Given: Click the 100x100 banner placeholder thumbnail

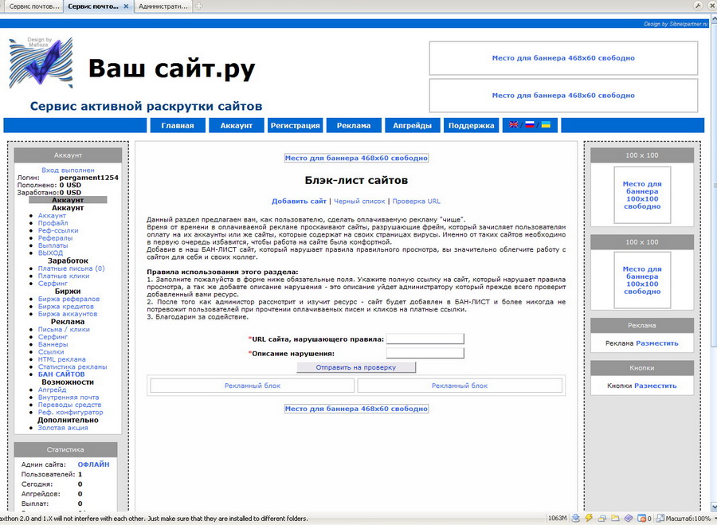Looking at the screenshot, I should click(x=641, y=195).
